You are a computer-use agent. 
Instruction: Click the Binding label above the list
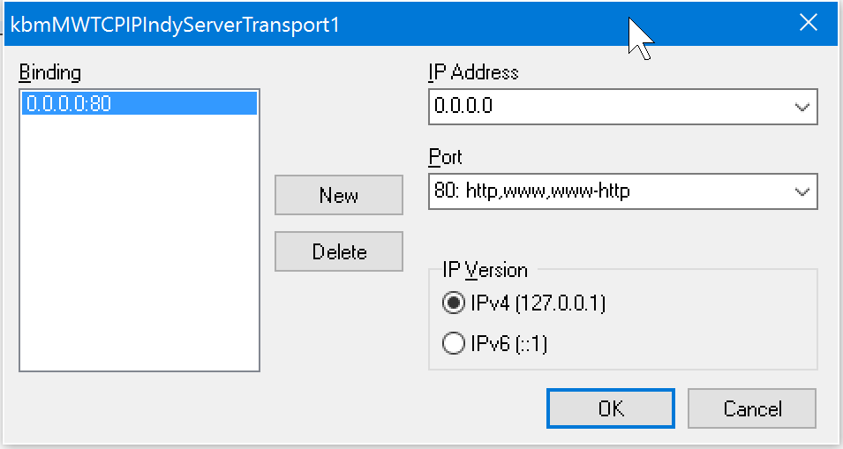pos(49,72)
